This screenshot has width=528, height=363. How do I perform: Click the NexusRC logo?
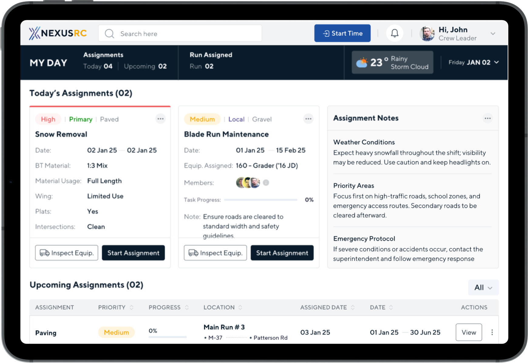click(58, 33)
